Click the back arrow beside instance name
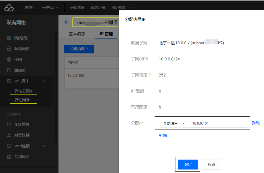 pyautogui.click(x=66, y=22)
